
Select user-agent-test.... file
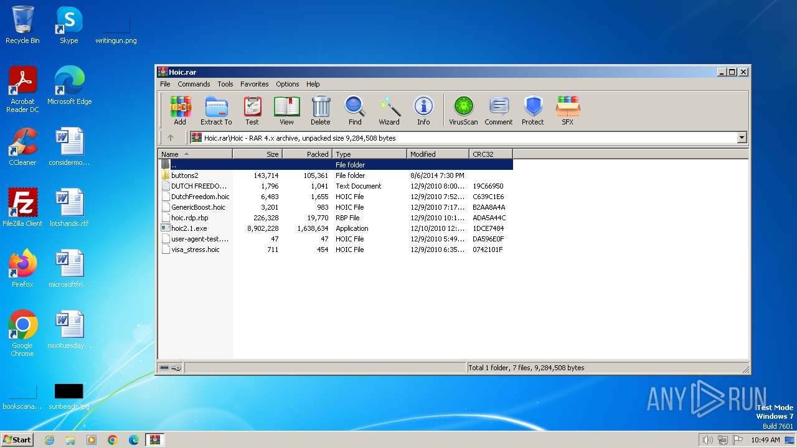336,239
